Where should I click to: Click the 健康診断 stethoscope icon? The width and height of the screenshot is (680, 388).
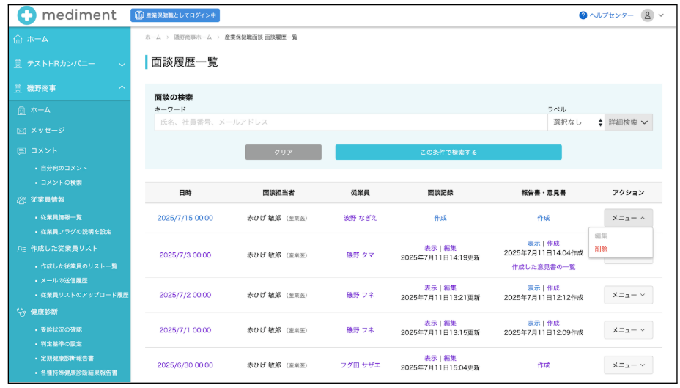point(21,312)
